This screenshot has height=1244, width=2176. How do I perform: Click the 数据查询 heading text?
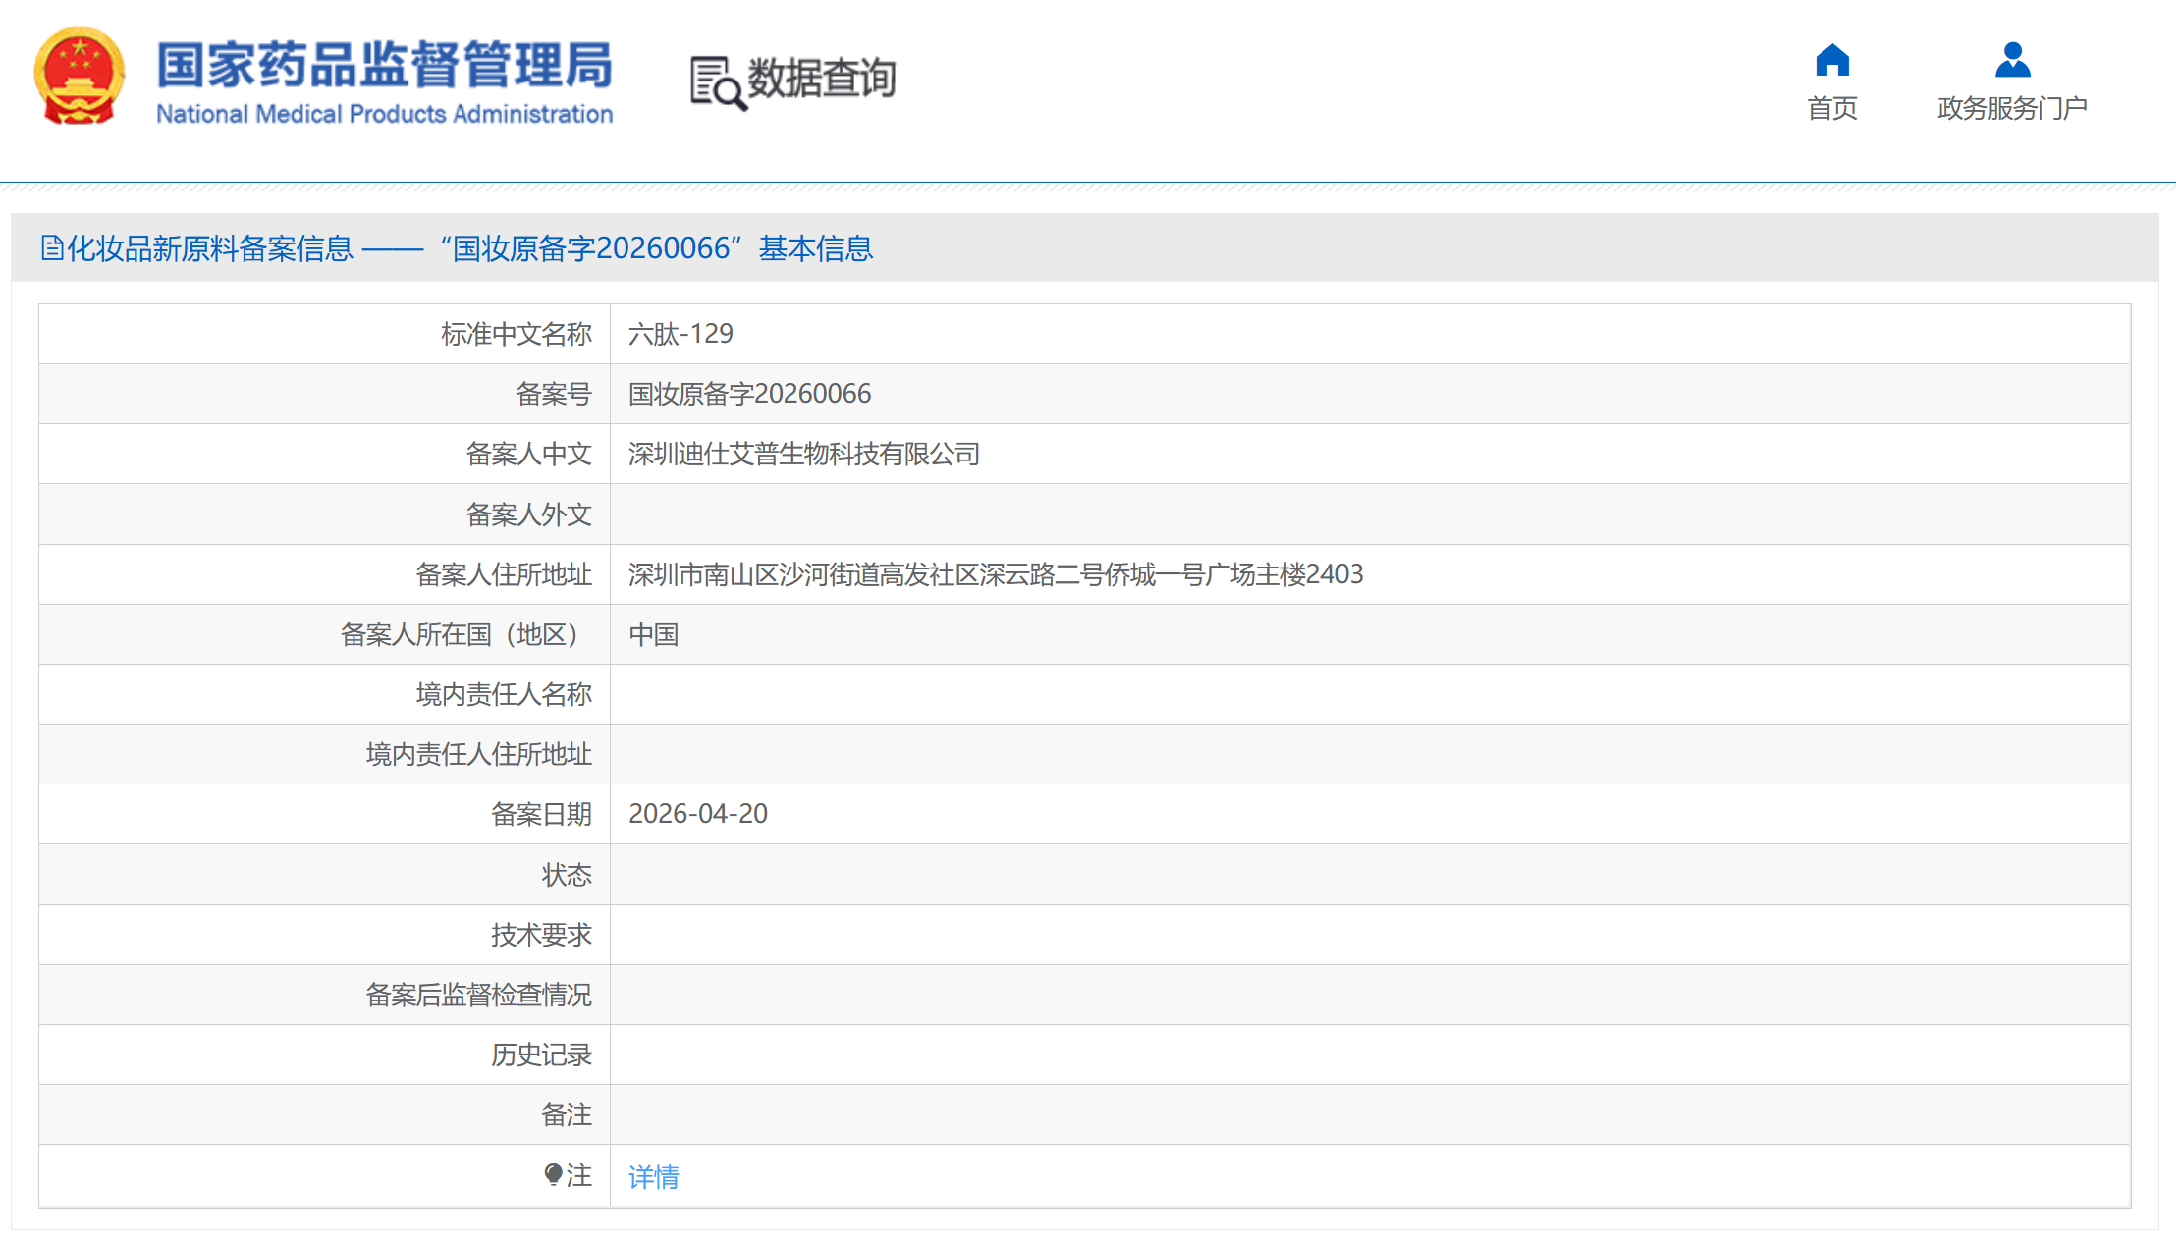pos(821,79)
